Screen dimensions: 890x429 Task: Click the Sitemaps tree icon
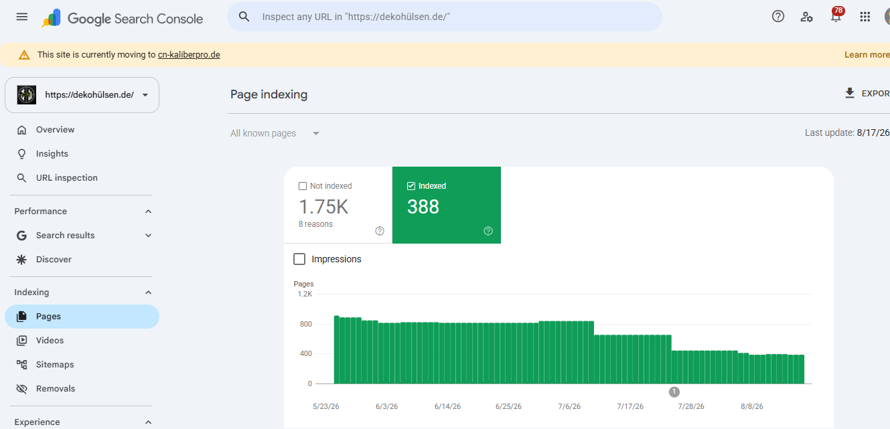click(x=22, y=365)
